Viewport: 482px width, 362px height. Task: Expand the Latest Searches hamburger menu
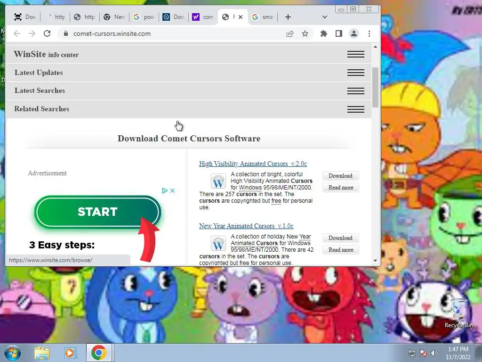[356, 91]
